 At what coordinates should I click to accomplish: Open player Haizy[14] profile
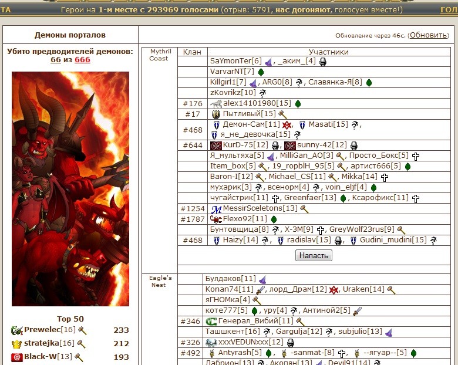click(x=240, y=240)
